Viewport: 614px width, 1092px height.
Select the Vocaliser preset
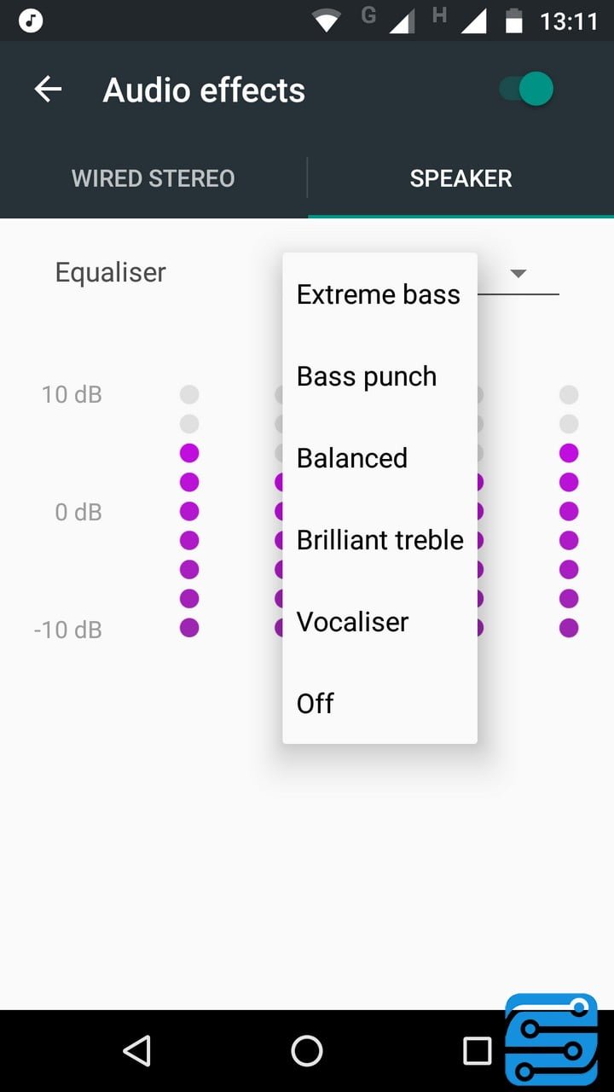(x=353, y=622)
